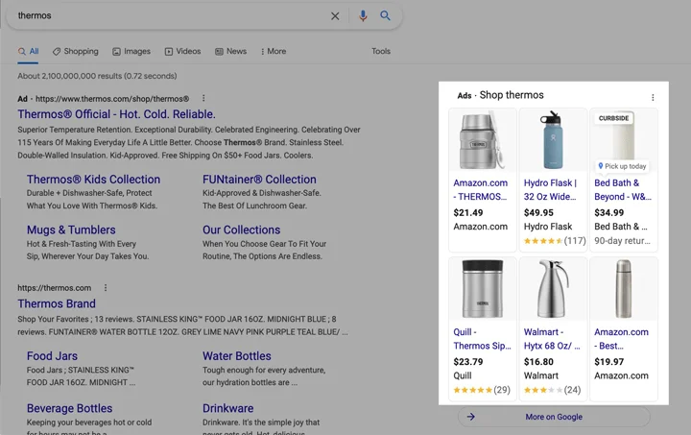Click arrow icon beside More on Google
This screenshot has height=435, width=691.
[x=470, y=417]
